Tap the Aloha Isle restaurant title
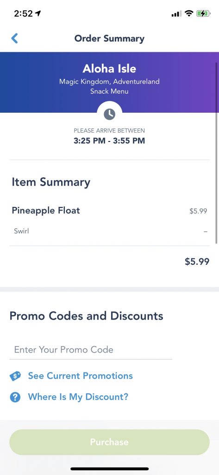219x475 pixels. [109, 69]
